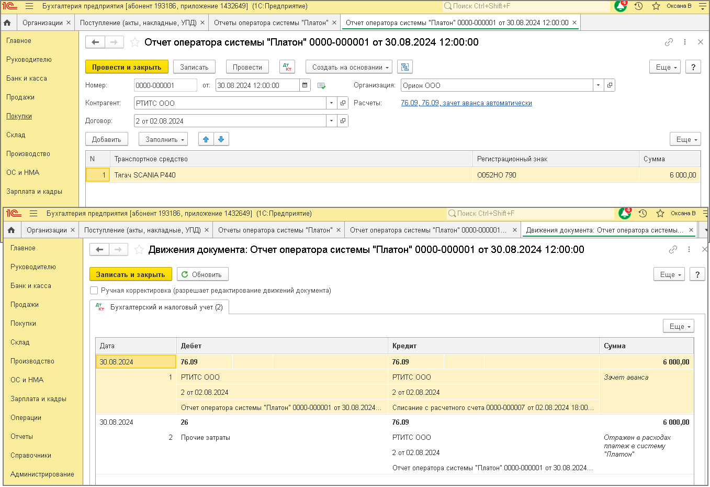The height and width of the screenshot is (487, 710).
Task: Show Дт/Кт document postings
Action: click(287, 67)
